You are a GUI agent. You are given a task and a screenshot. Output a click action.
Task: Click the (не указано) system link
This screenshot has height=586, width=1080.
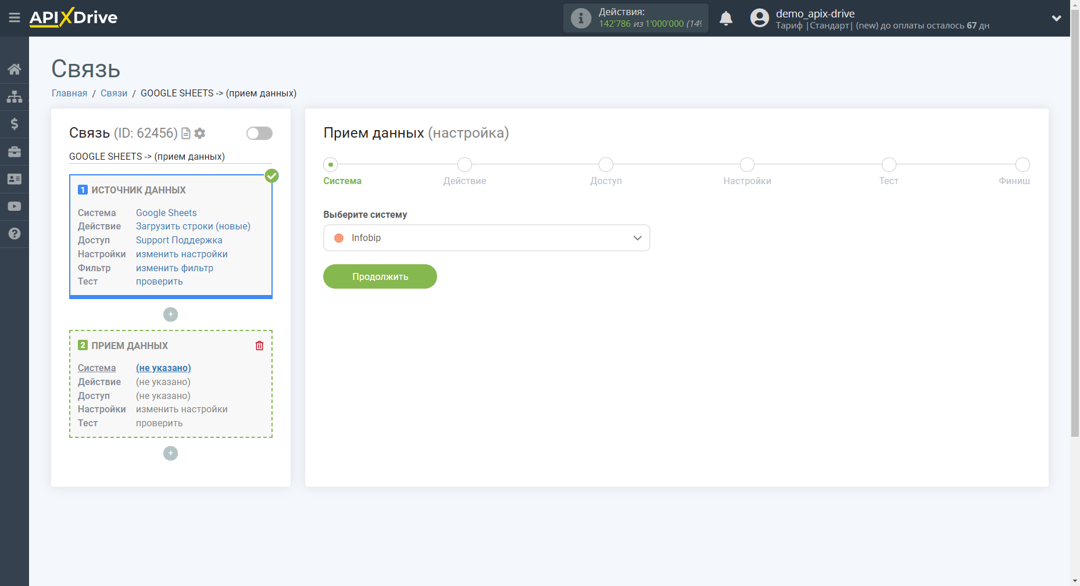pos(163,368)
